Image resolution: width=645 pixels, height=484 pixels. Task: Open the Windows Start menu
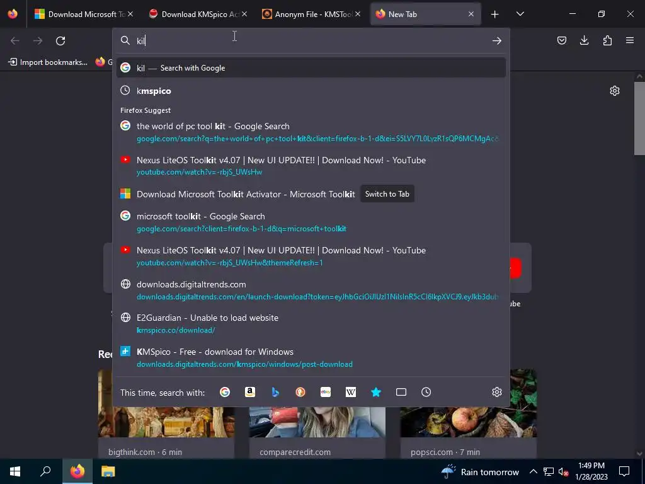(x=15, y=471)
